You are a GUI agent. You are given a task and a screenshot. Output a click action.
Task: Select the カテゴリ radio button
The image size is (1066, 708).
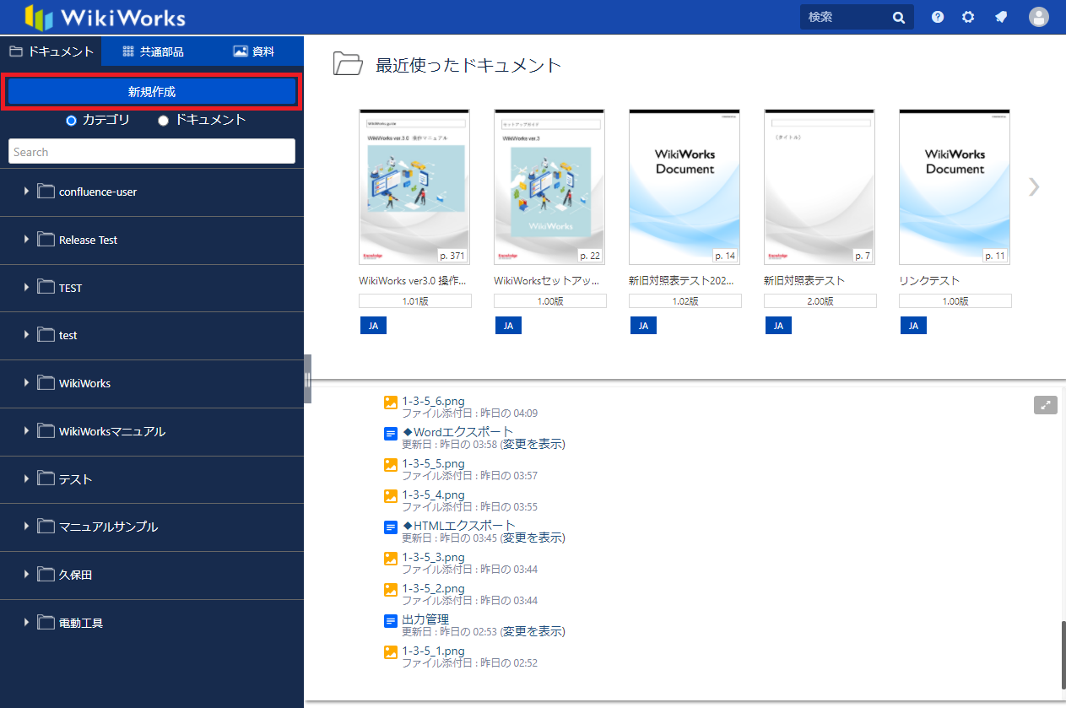coord(71,121)
